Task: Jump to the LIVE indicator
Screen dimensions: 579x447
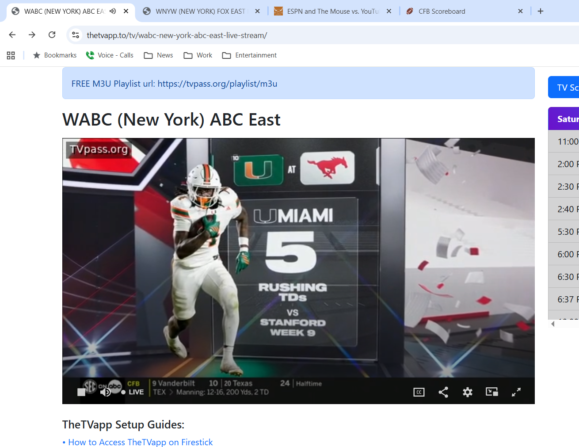Action: pyautogui.click(x=133, y=392)
